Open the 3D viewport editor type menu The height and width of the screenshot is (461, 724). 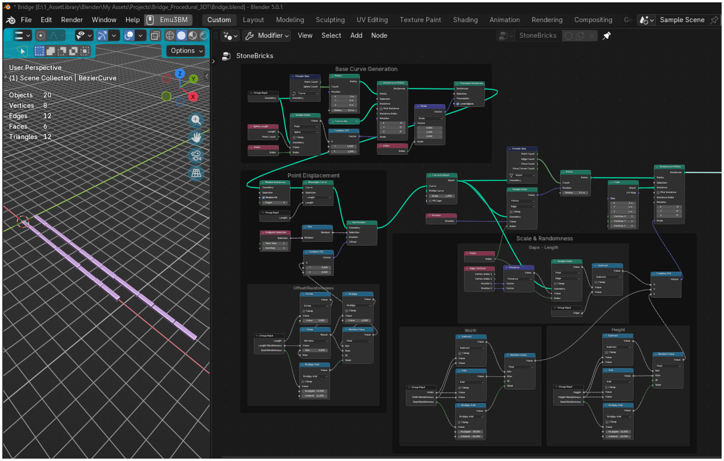22,35
